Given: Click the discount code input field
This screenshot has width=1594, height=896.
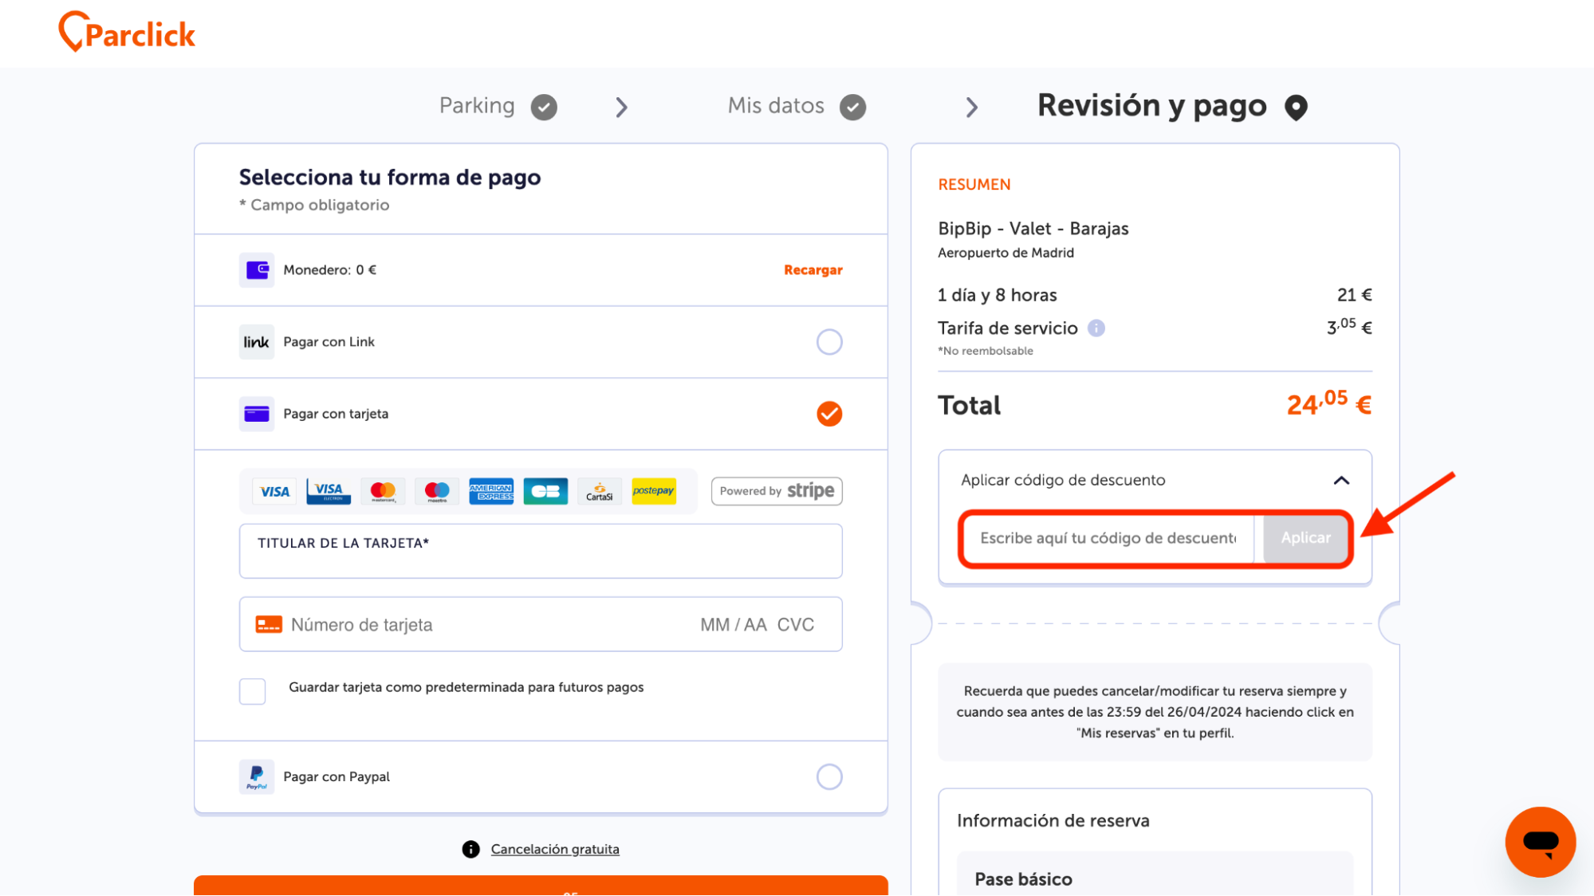Looking at the screenshot, I should point(1109,537).
